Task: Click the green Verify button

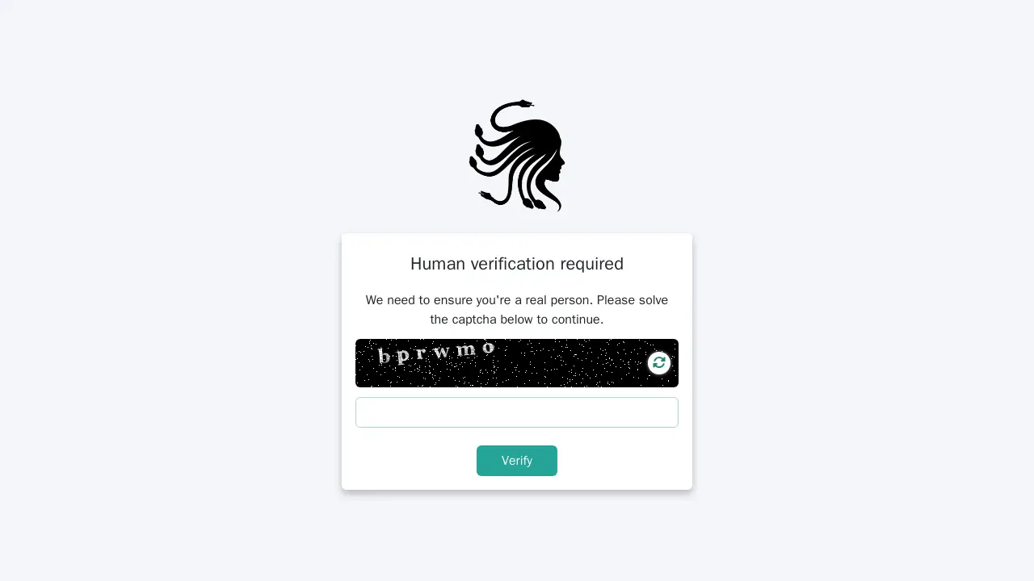Action: [x=517, y=461]
